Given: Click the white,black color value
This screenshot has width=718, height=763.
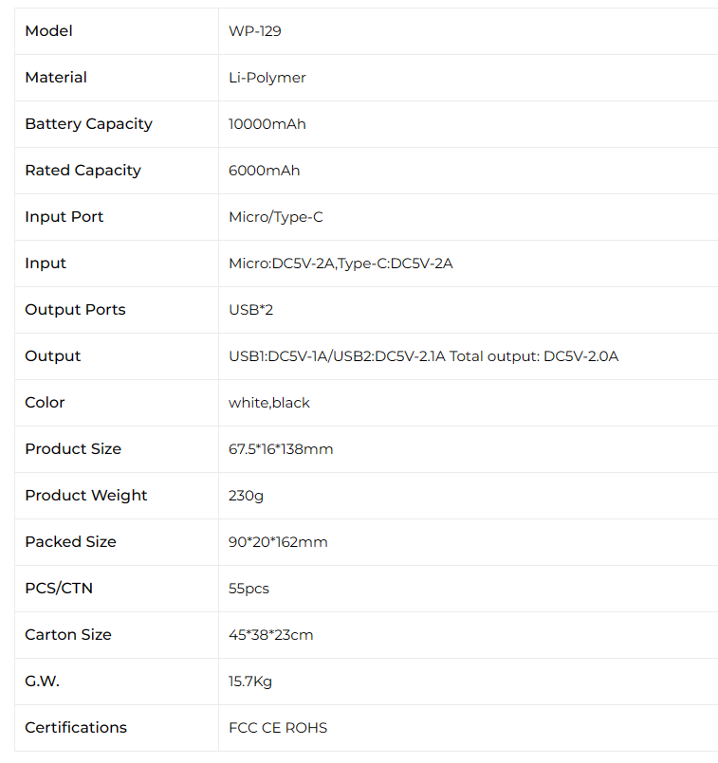Looking at the screenshot, I should pyautogui.click(x=268, y=403).
